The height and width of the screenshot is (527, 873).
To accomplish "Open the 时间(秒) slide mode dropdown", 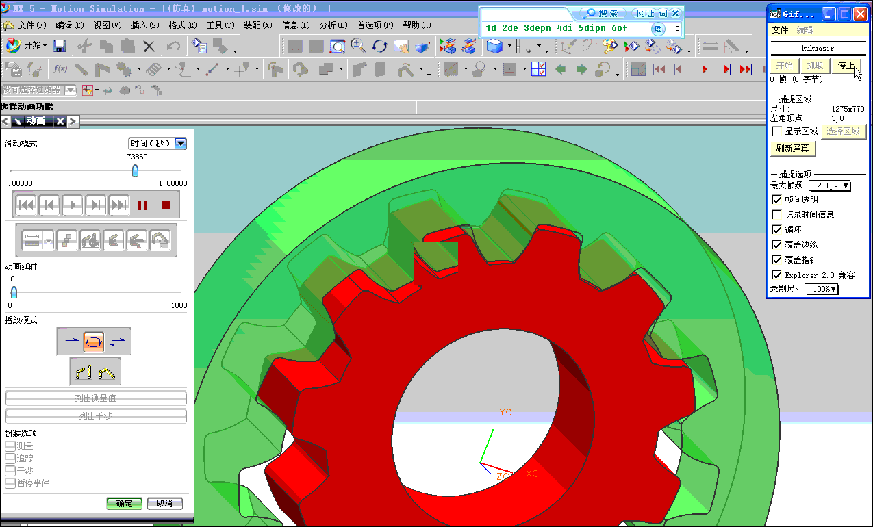I will pyautogui.click(x=181, y=144).
